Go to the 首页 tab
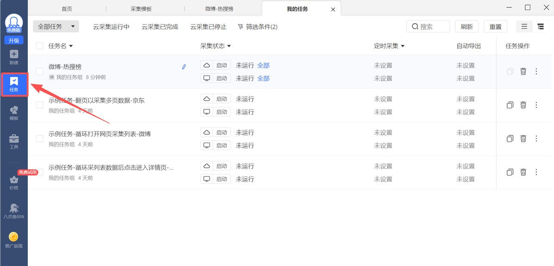Viewport: 554px width, 266px height. (67, 9)
